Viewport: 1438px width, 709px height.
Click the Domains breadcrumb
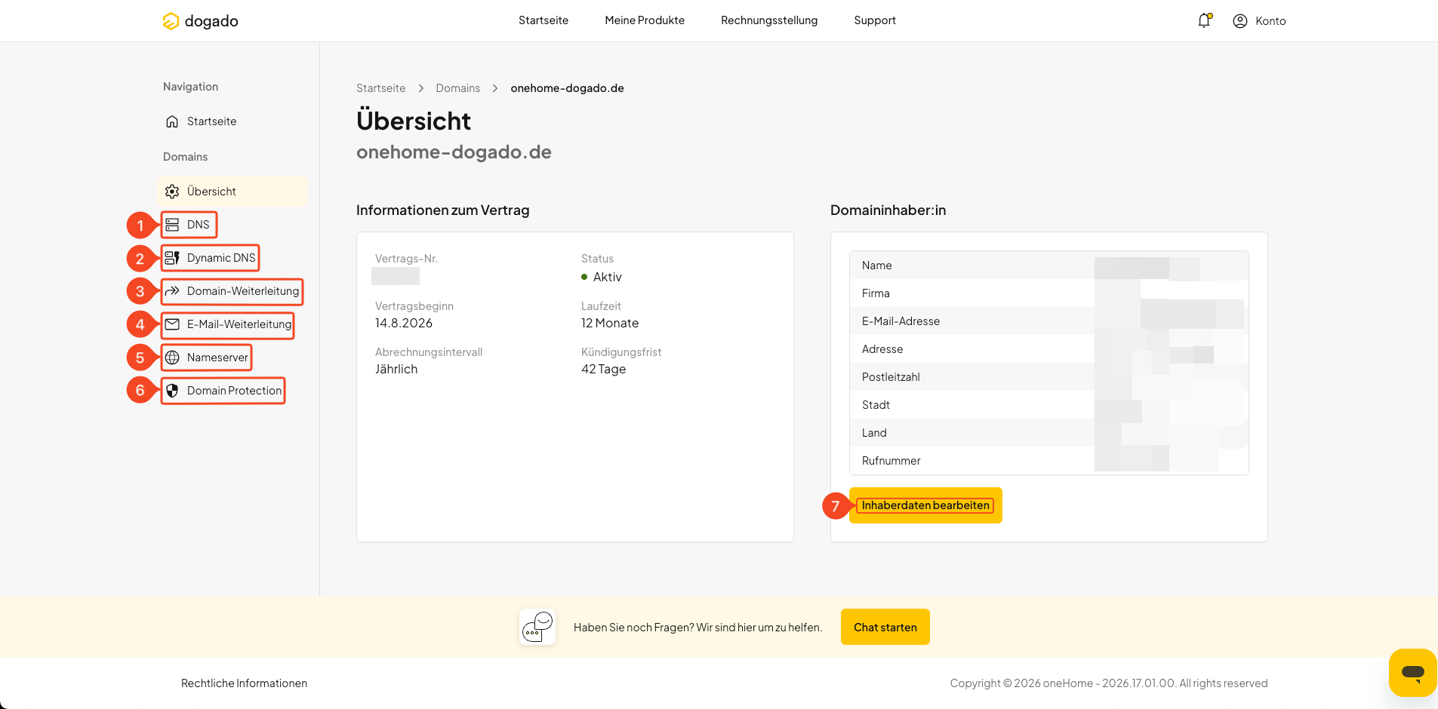pos(458,88)
